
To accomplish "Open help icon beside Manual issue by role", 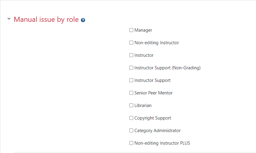I will 83,20.
